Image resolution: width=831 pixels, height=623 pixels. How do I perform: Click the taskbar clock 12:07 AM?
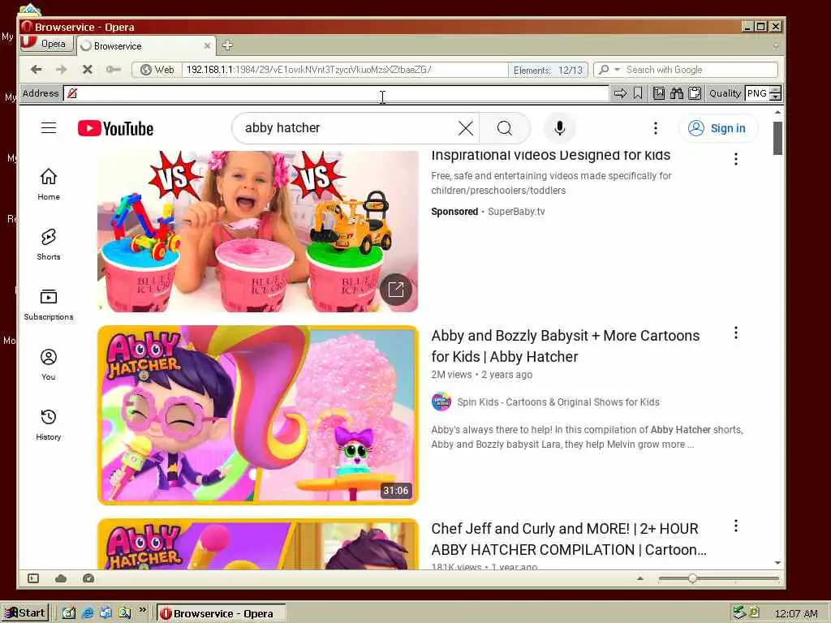click(795, 613)
